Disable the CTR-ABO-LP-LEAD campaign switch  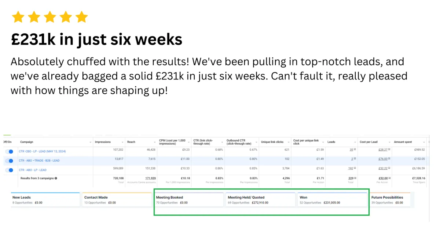(10, 170)
